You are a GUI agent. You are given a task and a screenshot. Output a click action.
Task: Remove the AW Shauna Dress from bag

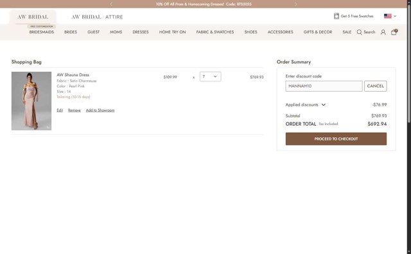pos(74,110)
